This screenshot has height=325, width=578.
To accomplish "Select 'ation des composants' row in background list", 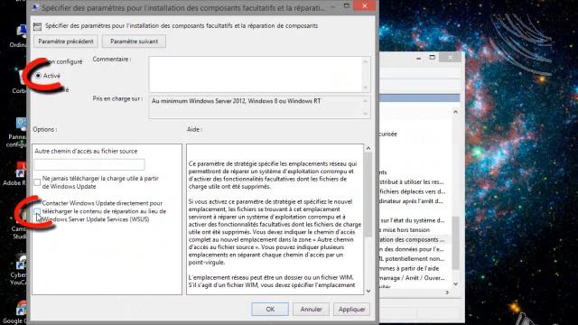I will click(412, 239).
